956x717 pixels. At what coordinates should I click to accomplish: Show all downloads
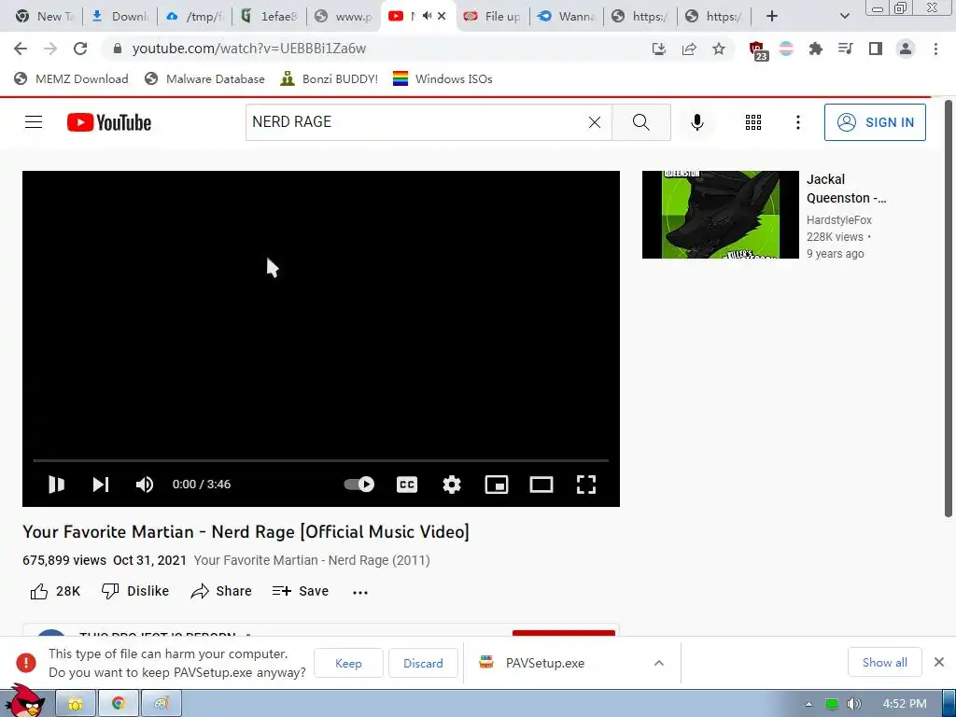click(x=884, y=663)
